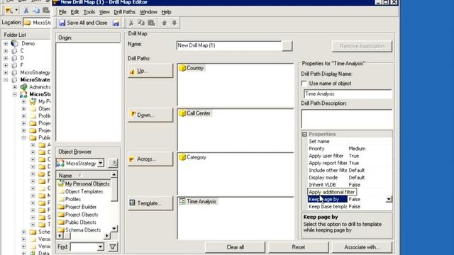Image resolution: width=454 pixels, height=255 pixels.
Task: Click Save All and Close
Action: (x=83, y=23)
